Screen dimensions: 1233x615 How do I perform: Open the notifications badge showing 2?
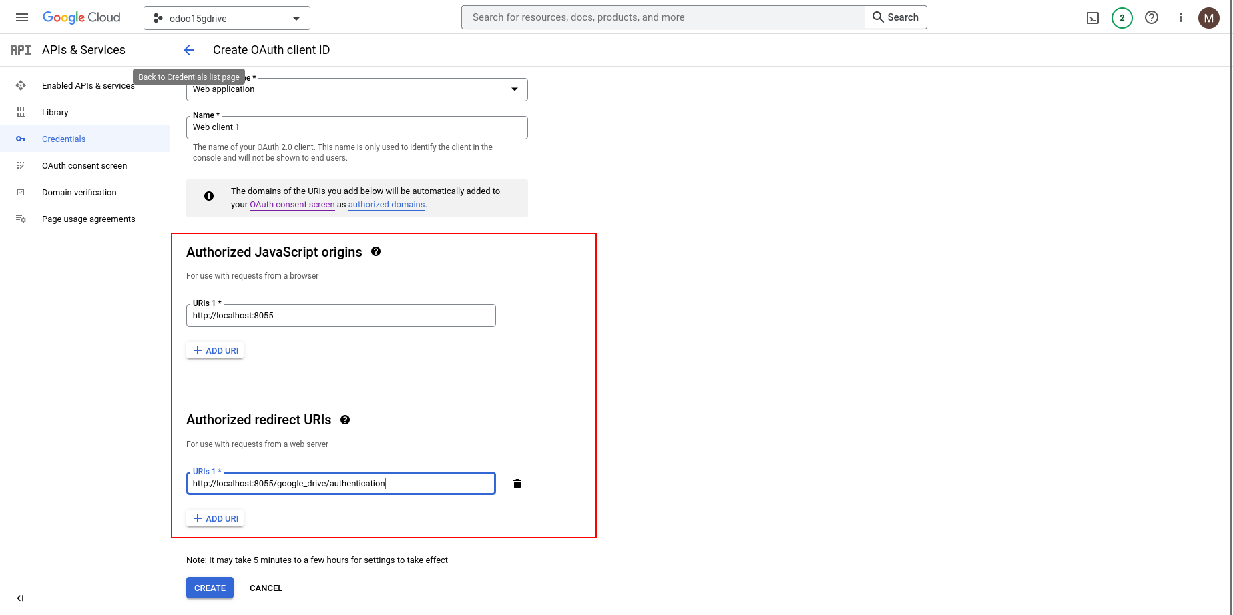coord(1122,18)
